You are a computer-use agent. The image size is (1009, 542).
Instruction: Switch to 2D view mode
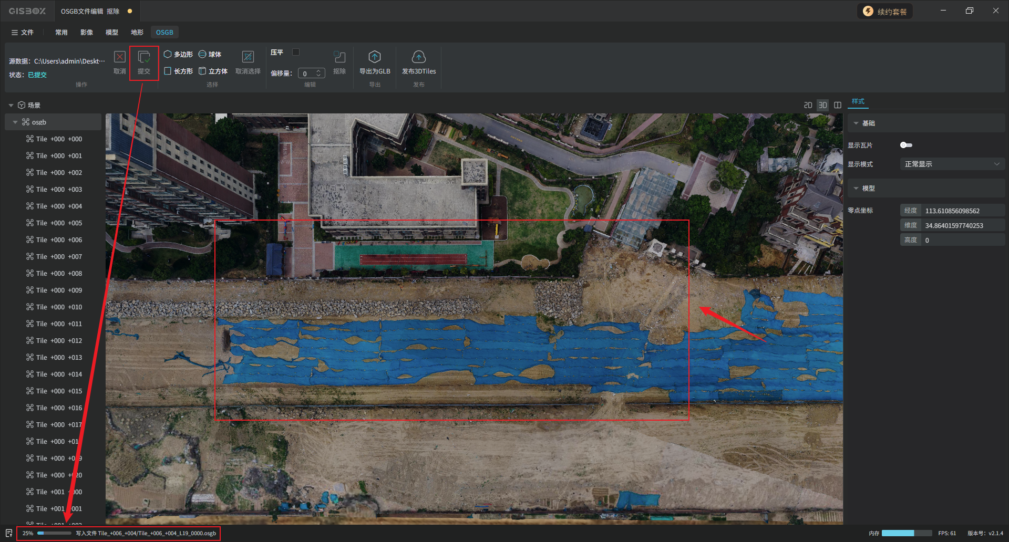click(808, 105)
